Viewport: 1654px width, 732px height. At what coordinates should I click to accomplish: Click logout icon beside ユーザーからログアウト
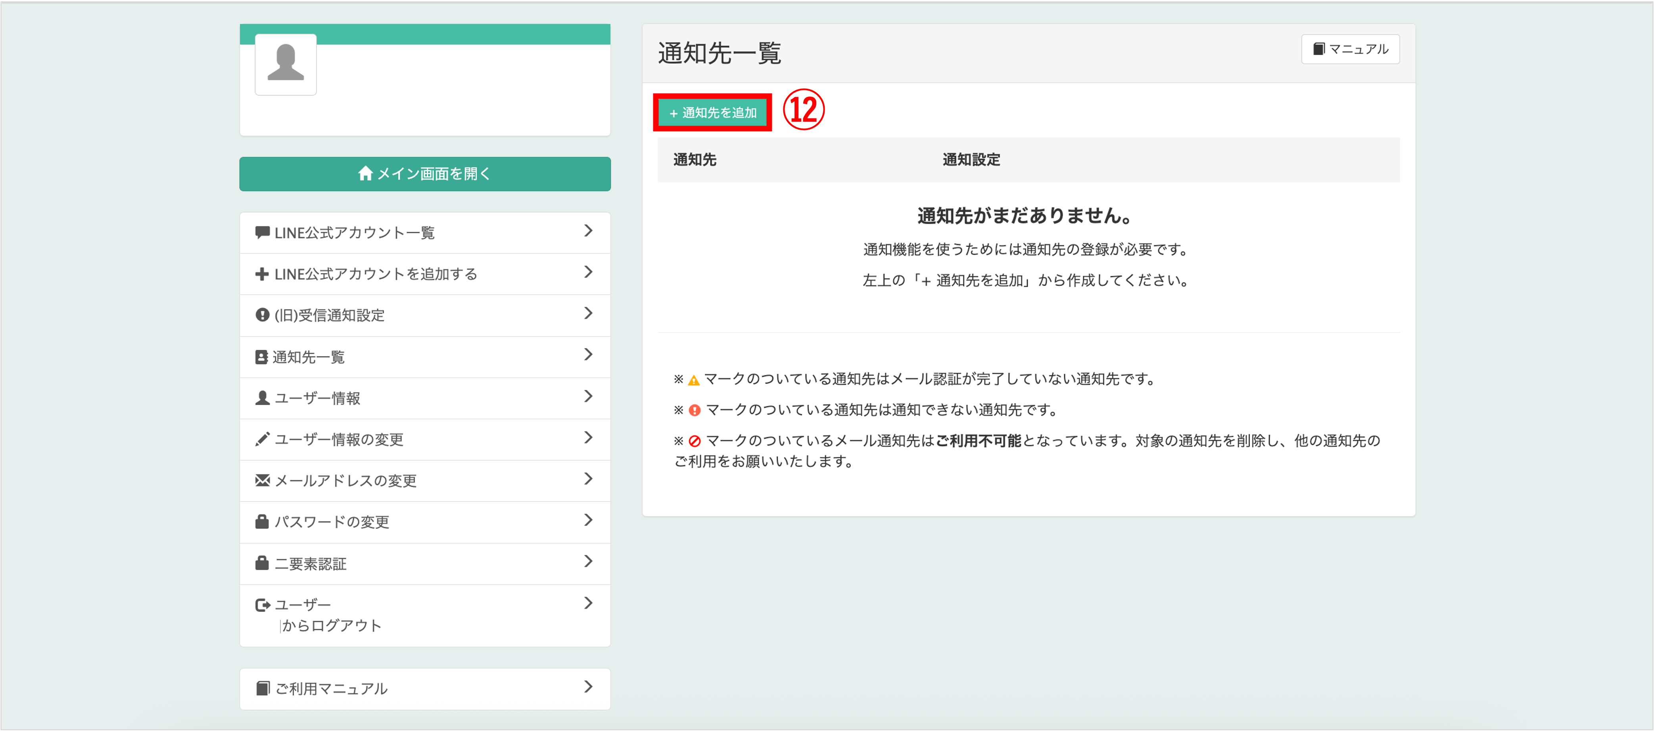tap(263, 605)
